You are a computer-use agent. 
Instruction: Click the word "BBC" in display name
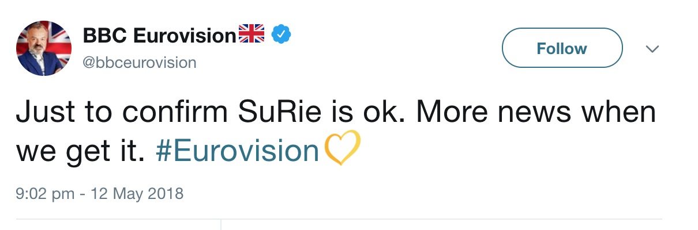(106, 36)
